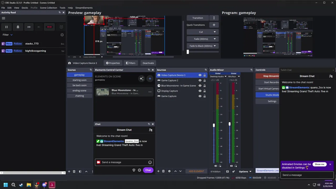Select the bigfolkzzzgaming follow event
The image size is (336, 189).
click(33, 51)
